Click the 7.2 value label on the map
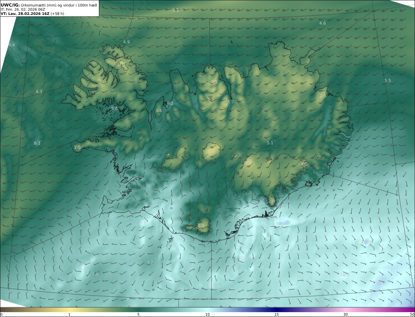The height and width of the screenshot is (317, 415). point(150,263)
